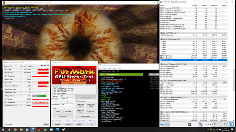Open the Anti-aliasing dropdown

(x=67, y=104)
